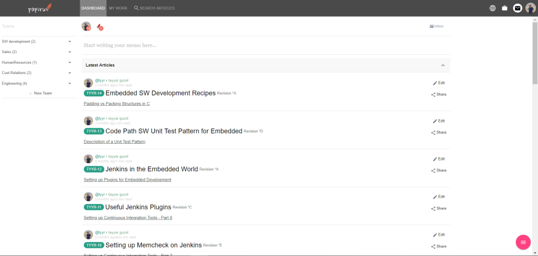Expand the HumanResources team dropdown

70,62
